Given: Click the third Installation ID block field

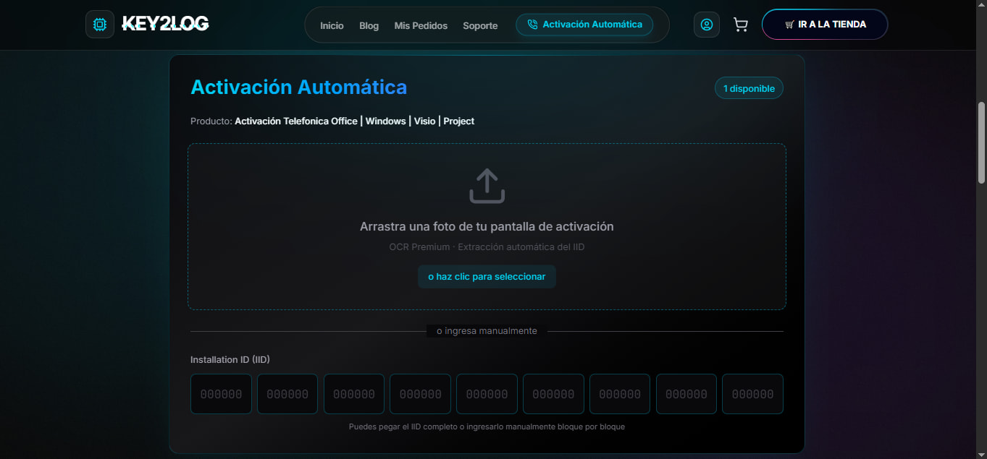Looking at the screenshot, I should tap(354, 394).
